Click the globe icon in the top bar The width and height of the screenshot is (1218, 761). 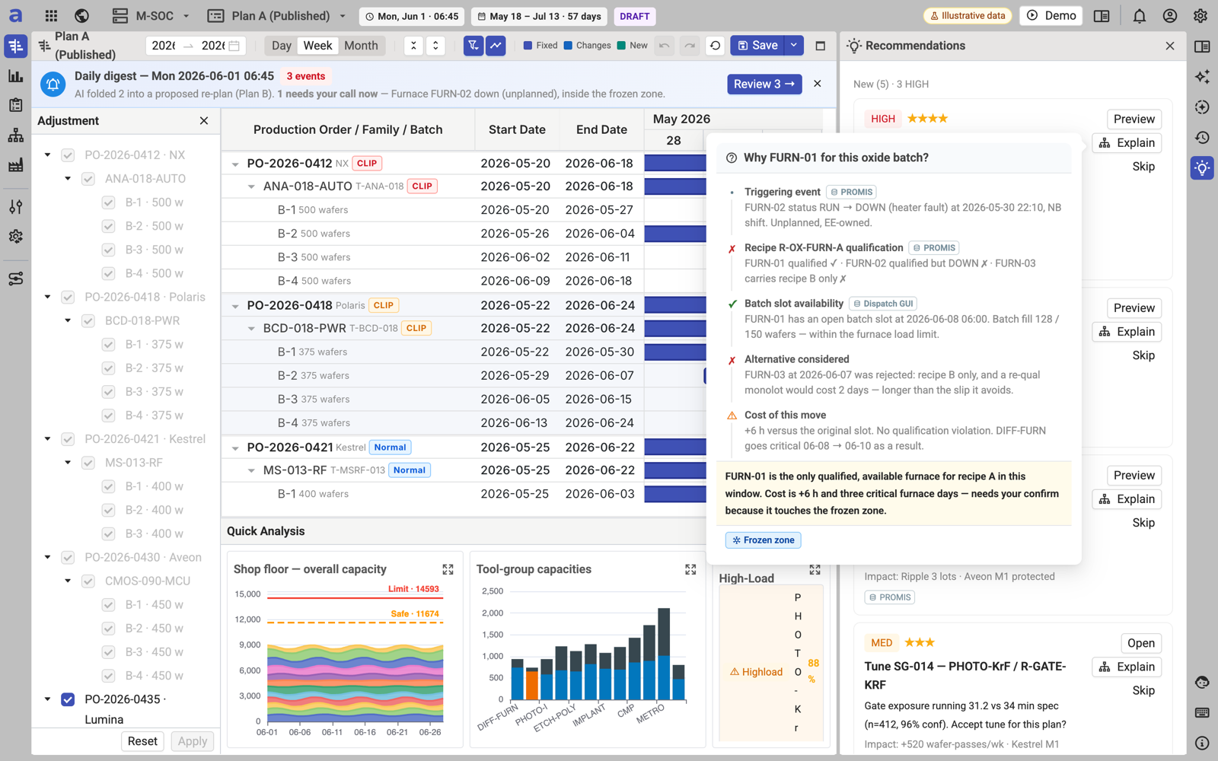[81, 16]
